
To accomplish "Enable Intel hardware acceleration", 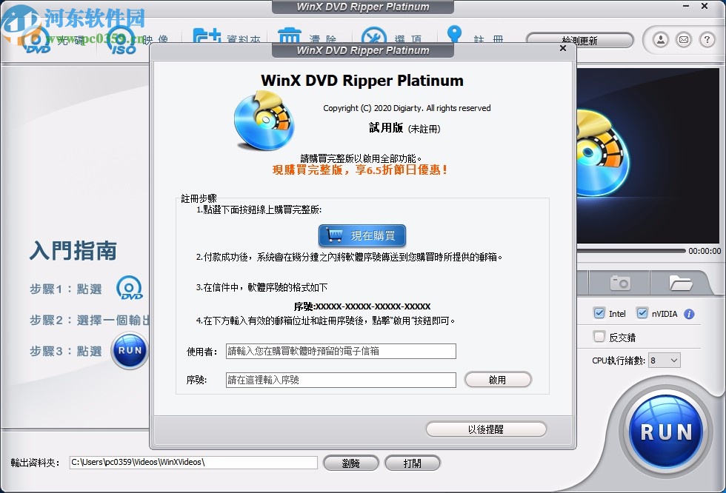I will (599, 313).
